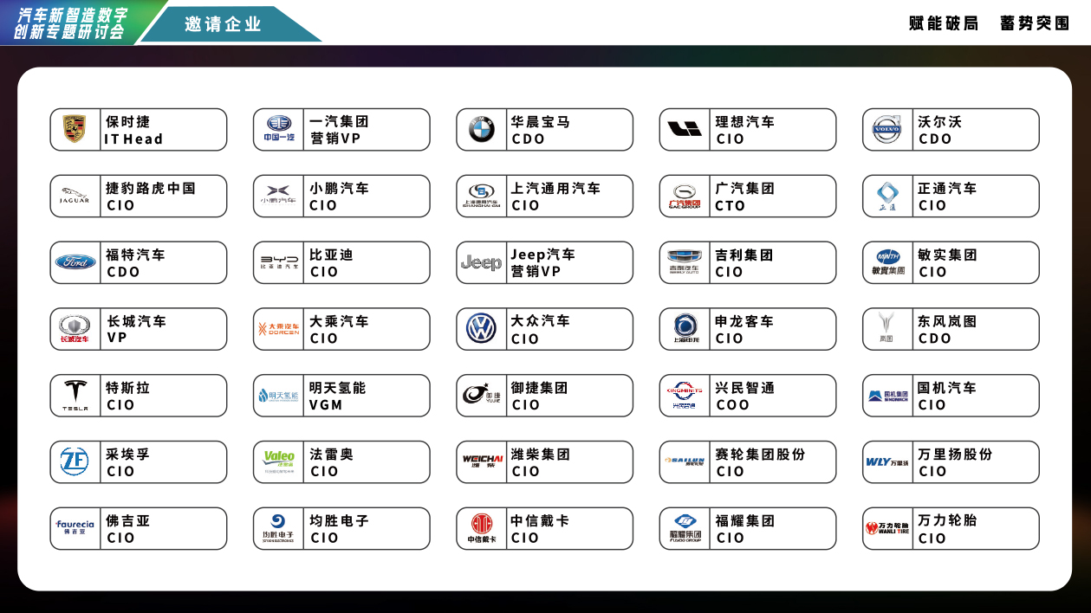1091x613 pixels.
Task: Click the 正通 blue diamond logo
Action: [887, 197]
